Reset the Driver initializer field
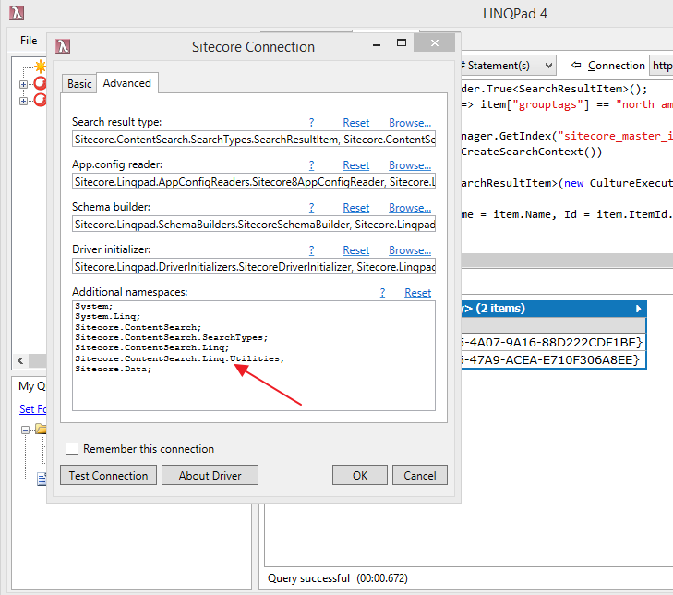673x595 pixels. 355,250
